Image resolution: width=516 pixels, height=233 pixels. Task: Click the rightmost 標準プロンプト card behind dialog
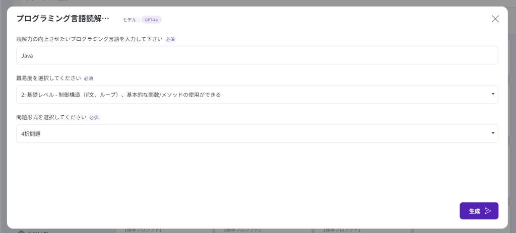pos(343,230)
